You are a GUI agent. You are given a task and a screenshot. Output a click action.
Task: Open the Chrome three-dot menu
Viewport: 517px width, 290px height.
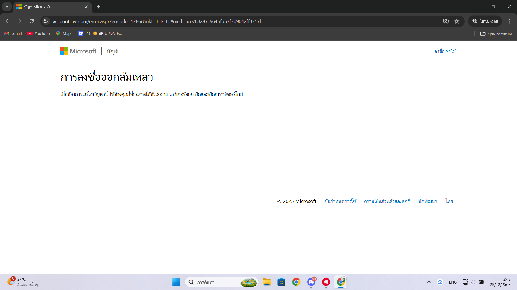pyautogui.click(x=509, y=21)
